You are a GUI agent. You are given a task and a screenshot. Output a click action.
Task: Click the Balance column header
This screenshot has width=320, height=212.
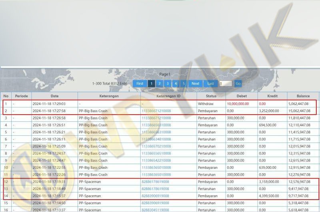(303, 96)
